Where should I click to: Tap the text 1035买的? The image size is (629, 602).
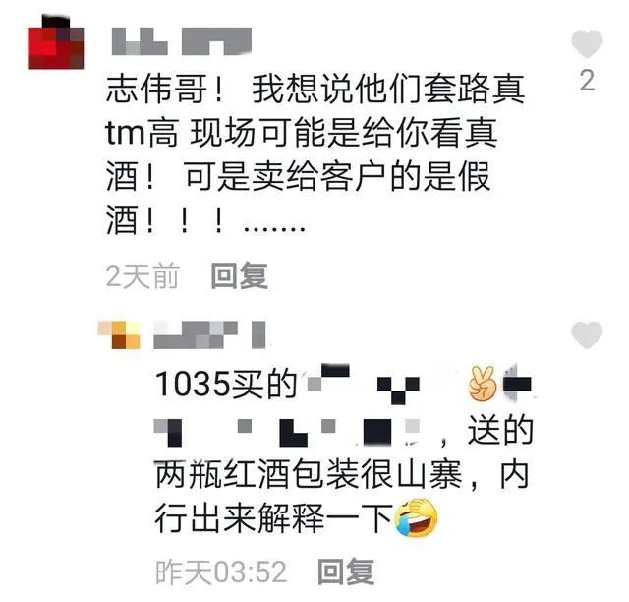pyautogui.click(x=226, y=384)
